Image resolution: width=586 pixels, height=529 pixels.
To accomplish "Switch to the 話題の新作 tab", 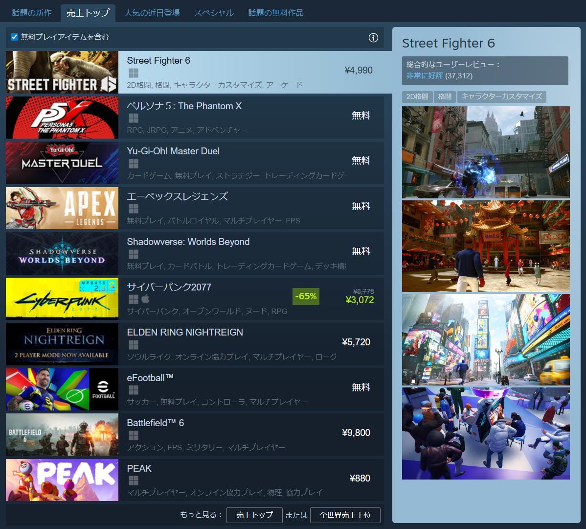I will pyautogui.click(x=32, y=13).
